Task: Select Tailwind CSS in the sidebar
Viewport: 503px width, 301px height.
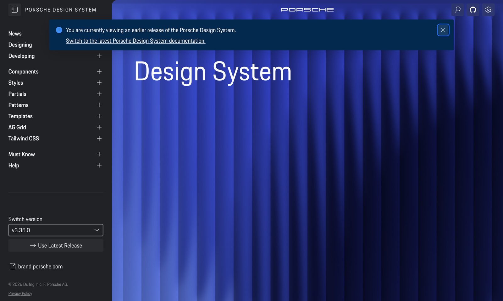Action: pos(24,138)
